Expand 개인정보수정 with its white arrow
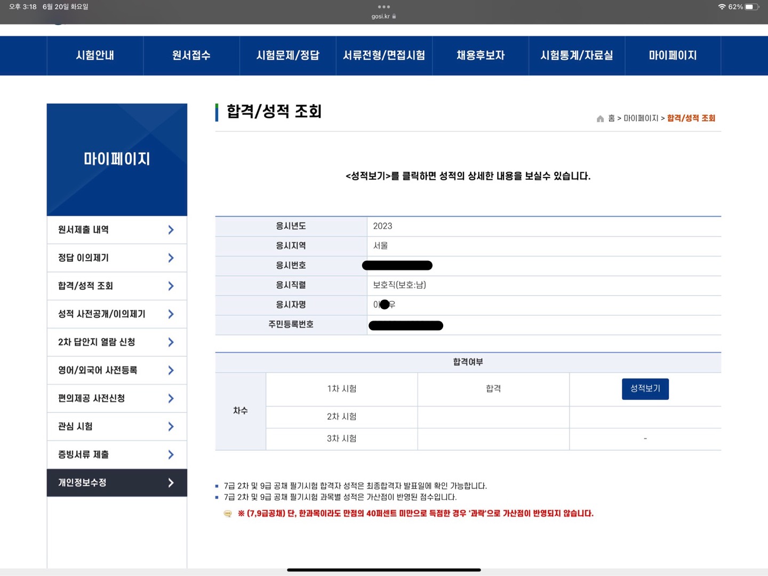Viewport: 768px width, 576px height. click(171, 483)
